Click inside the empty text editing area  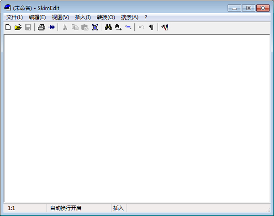137,118
